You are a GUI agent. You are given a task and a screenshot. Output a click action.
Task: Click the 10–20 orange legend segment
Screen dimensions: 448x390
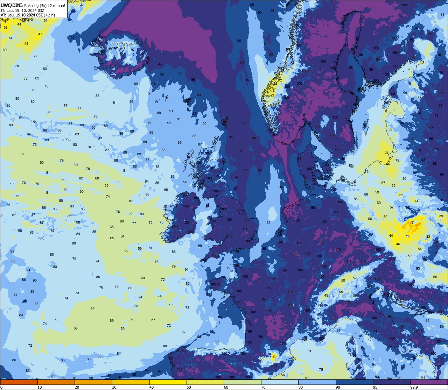[56, 382]
